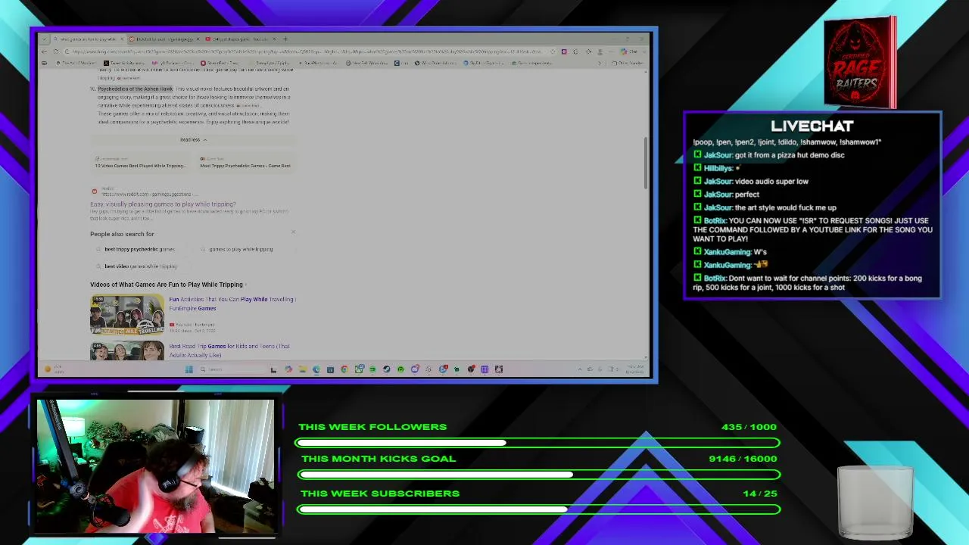Click the webcam feed of the streamer
The height and width of the screenshot is (545, 969).
pos(155,466)
